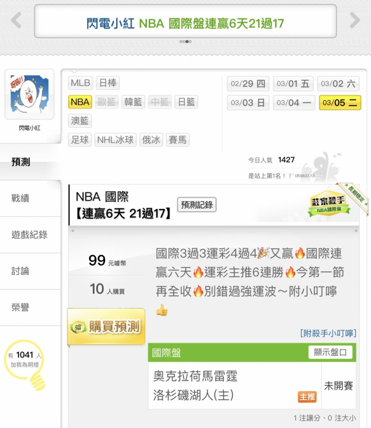371x428 pixels.
Task: Open the 閃電小紅 avatar picture
Action: point(29,94)
